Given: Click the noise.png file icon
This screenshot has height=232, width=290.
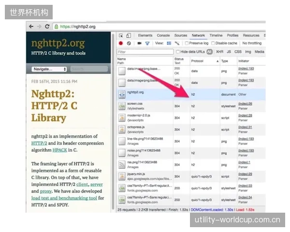Looking at the screenshot, I should (x=122, y=153).
